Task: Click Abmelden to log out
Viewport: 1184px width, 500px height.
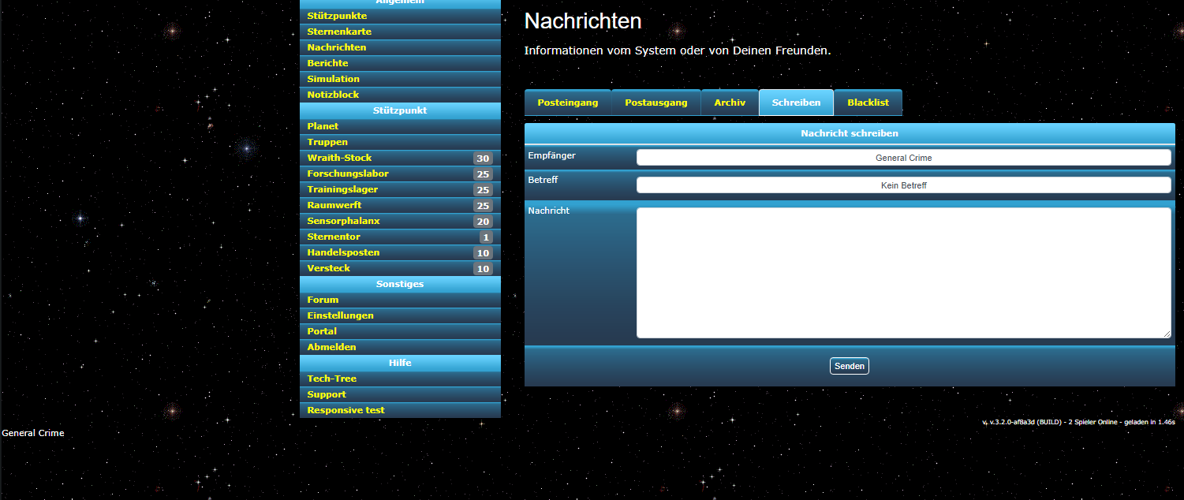Action: [x=331, y=347]
